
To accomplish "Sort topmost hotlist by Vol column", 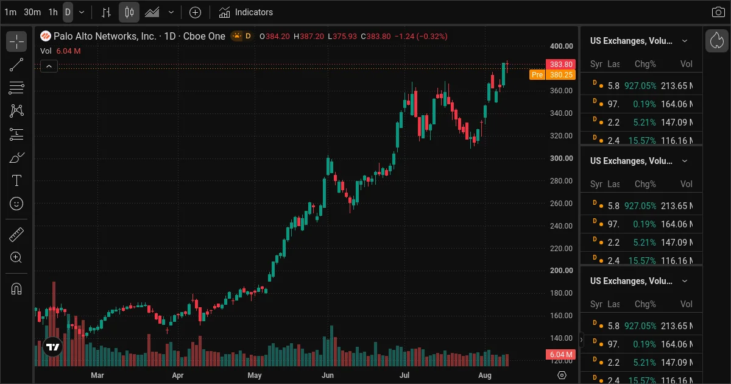I will [x=687, y=64].
